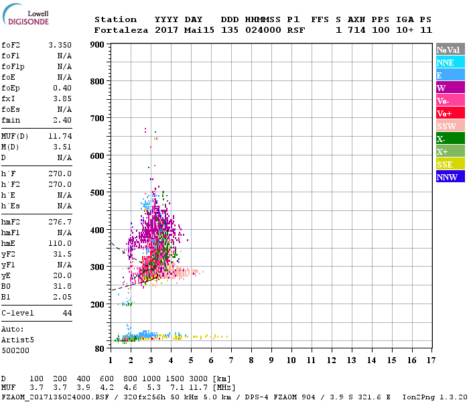The image size is (469, 402).
Task: Click the Fortaleza station name
Action: [x=121, y=30]
